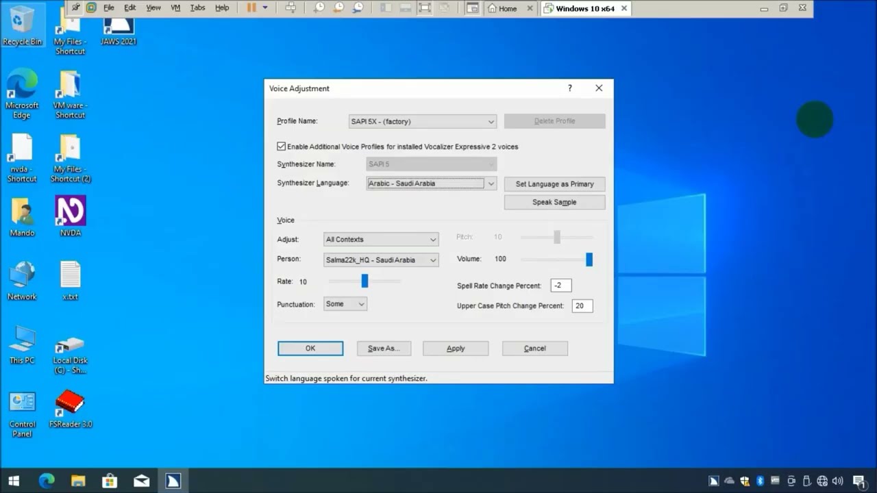The width and height of the screenshot is (877, 493).
Task: Click the Bluetooth tray icon
Action: [760, 481]
